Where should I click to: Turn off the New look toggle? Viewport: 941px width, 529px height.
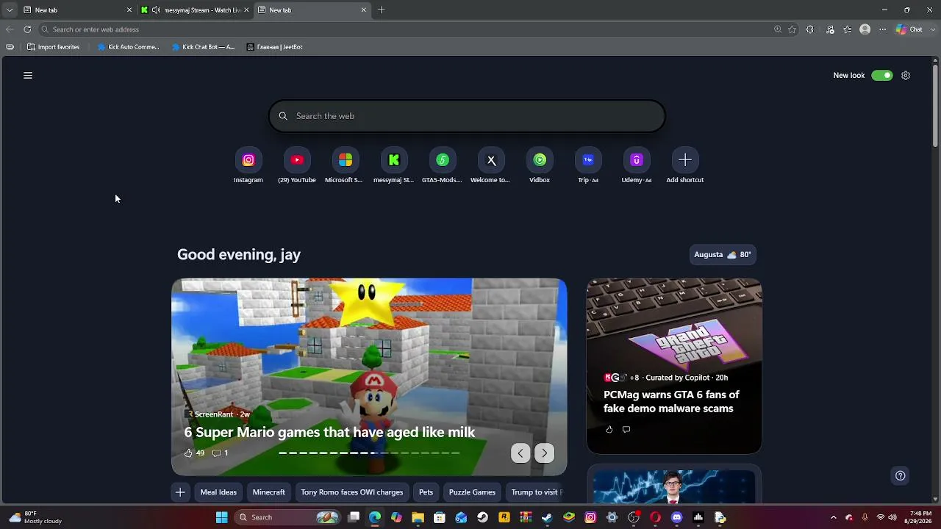click(882, 76)
